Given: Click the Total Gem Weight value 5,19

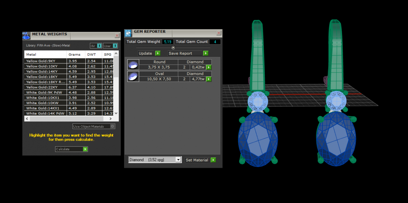Looking at the screenshot, I should tap(167, 42).
